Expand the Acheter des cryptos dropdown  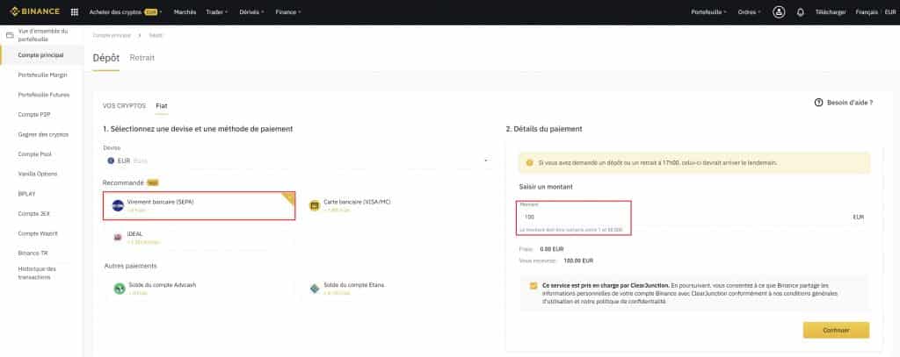pos(126,11)
